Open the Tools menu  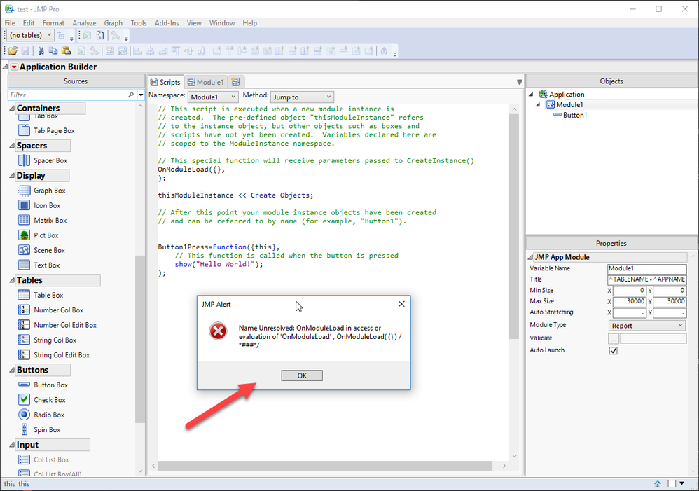(139, 22)
